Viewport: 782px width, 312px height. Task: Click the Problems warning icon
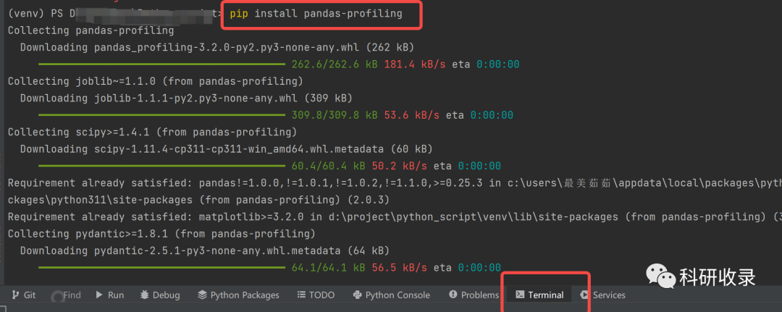tap(453, 295)
